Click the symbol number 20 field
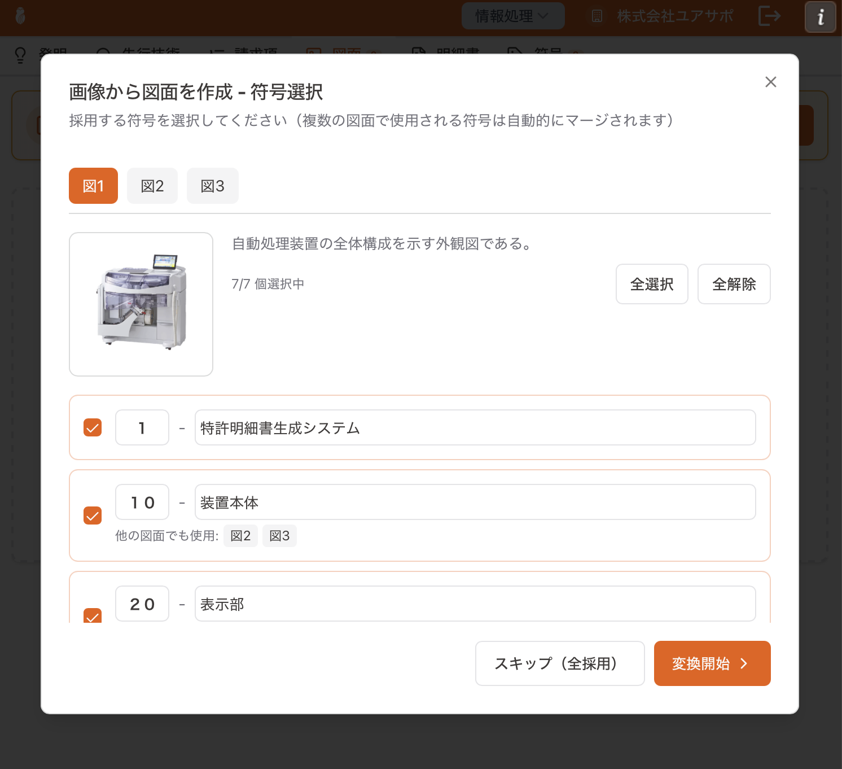Screen dimensions: 842x769 click(142, 604)
